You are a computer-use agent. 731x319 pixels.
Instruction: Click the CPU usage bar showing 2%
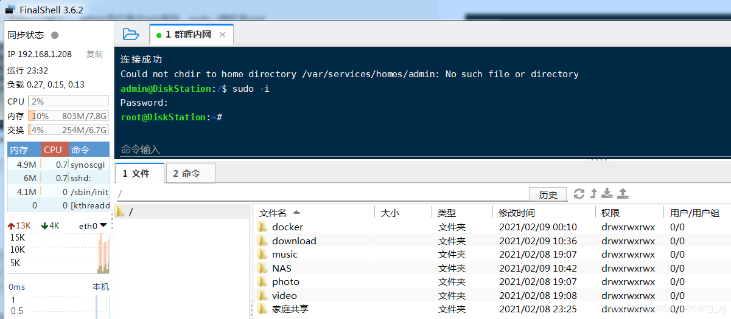coord(68,101)
